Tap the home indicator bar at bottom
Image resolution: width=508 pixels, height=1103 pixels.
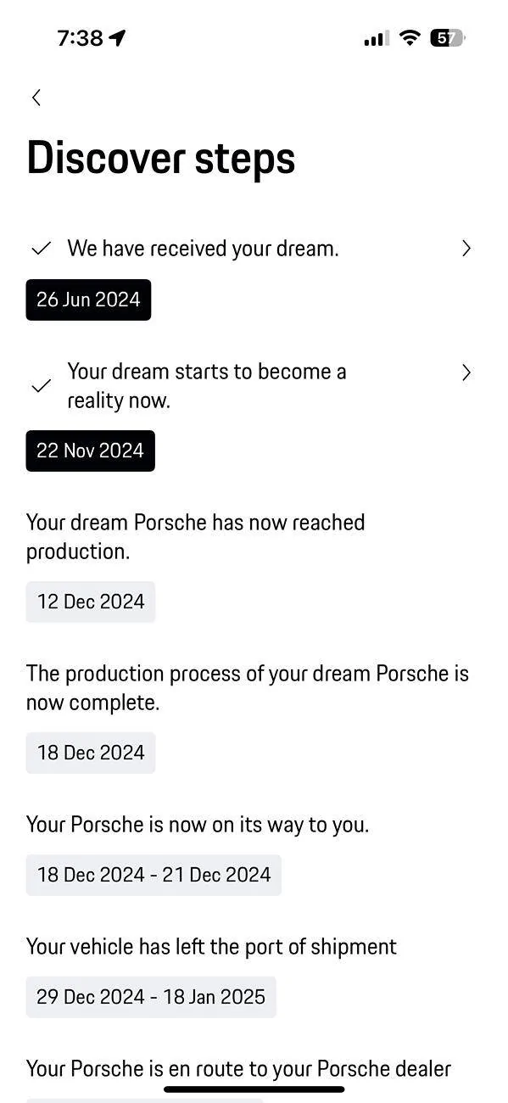point(254,1089)
